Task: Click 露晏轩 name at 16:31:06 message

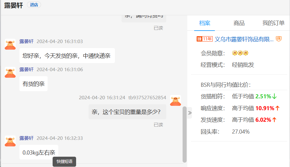Action: pos(26,70)
